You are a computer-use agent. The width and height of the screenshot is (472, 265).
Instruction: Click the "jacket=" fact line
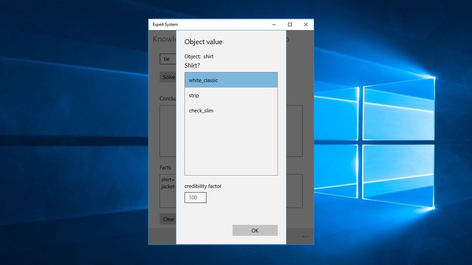168,186
